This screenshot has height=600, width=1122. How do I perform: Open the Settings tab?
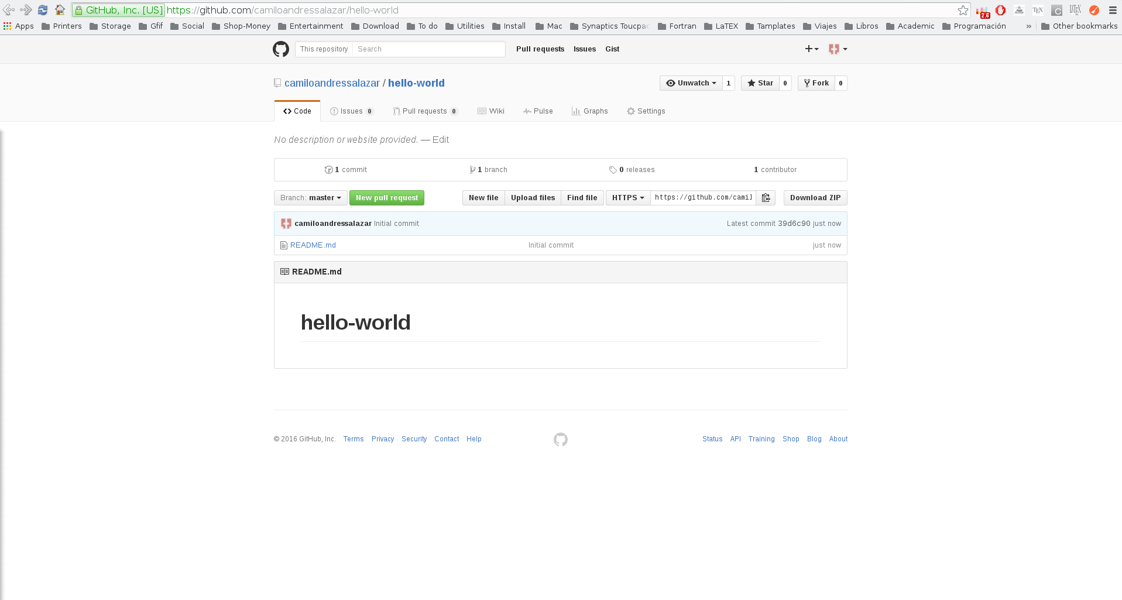pyautogui.click(x=646, y=111)
